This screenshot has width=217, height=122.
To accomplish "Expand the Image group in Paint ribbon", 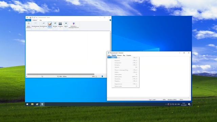I will click(x=35, y=25).
